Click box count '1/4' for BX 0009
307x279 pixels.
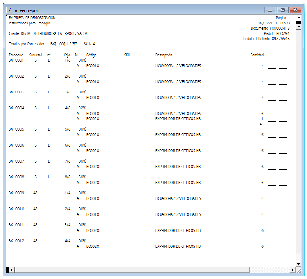point(67,193)
